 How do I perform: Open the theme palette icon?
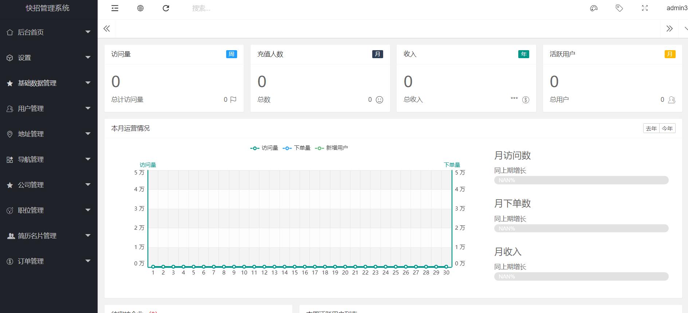tap(594, 8)
